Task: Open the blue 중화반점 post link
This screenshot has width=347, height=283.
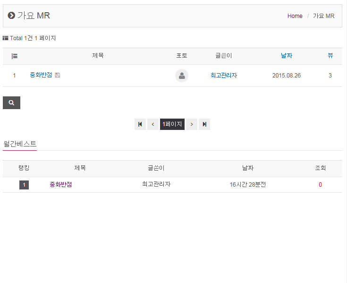Action: point(41,75)
